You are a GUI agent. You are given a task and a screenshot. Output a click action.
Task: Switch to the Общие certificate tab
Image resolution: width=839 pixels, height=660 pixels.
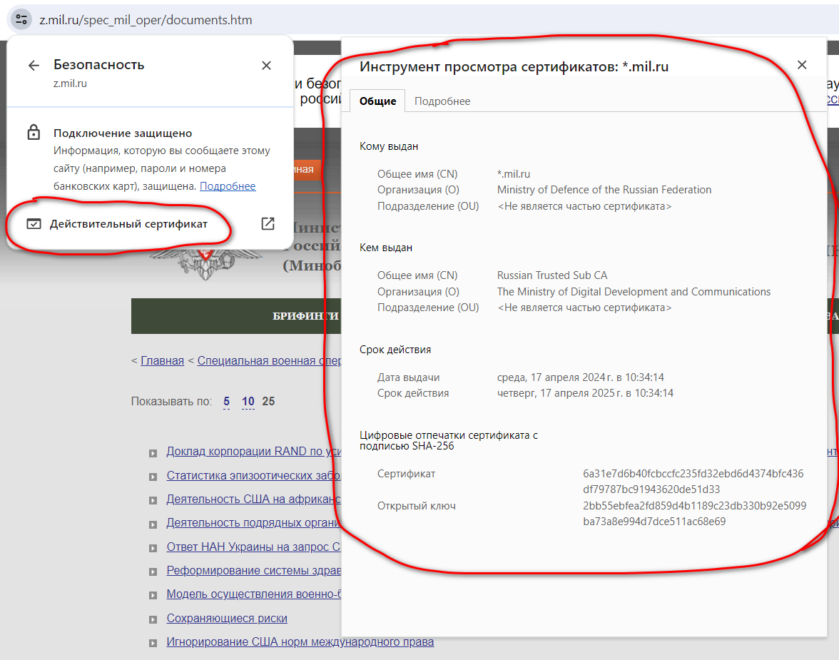coord(377,101)
